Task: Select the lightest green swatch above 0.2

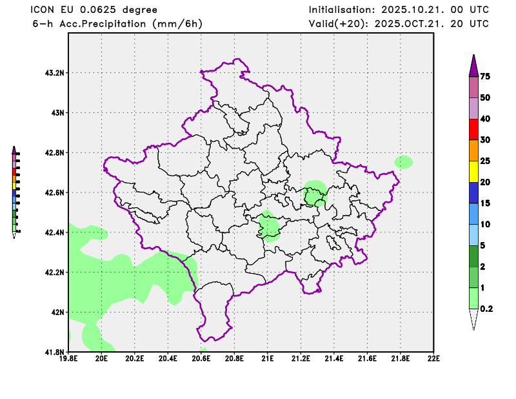Action: click(x=473, y=298)
